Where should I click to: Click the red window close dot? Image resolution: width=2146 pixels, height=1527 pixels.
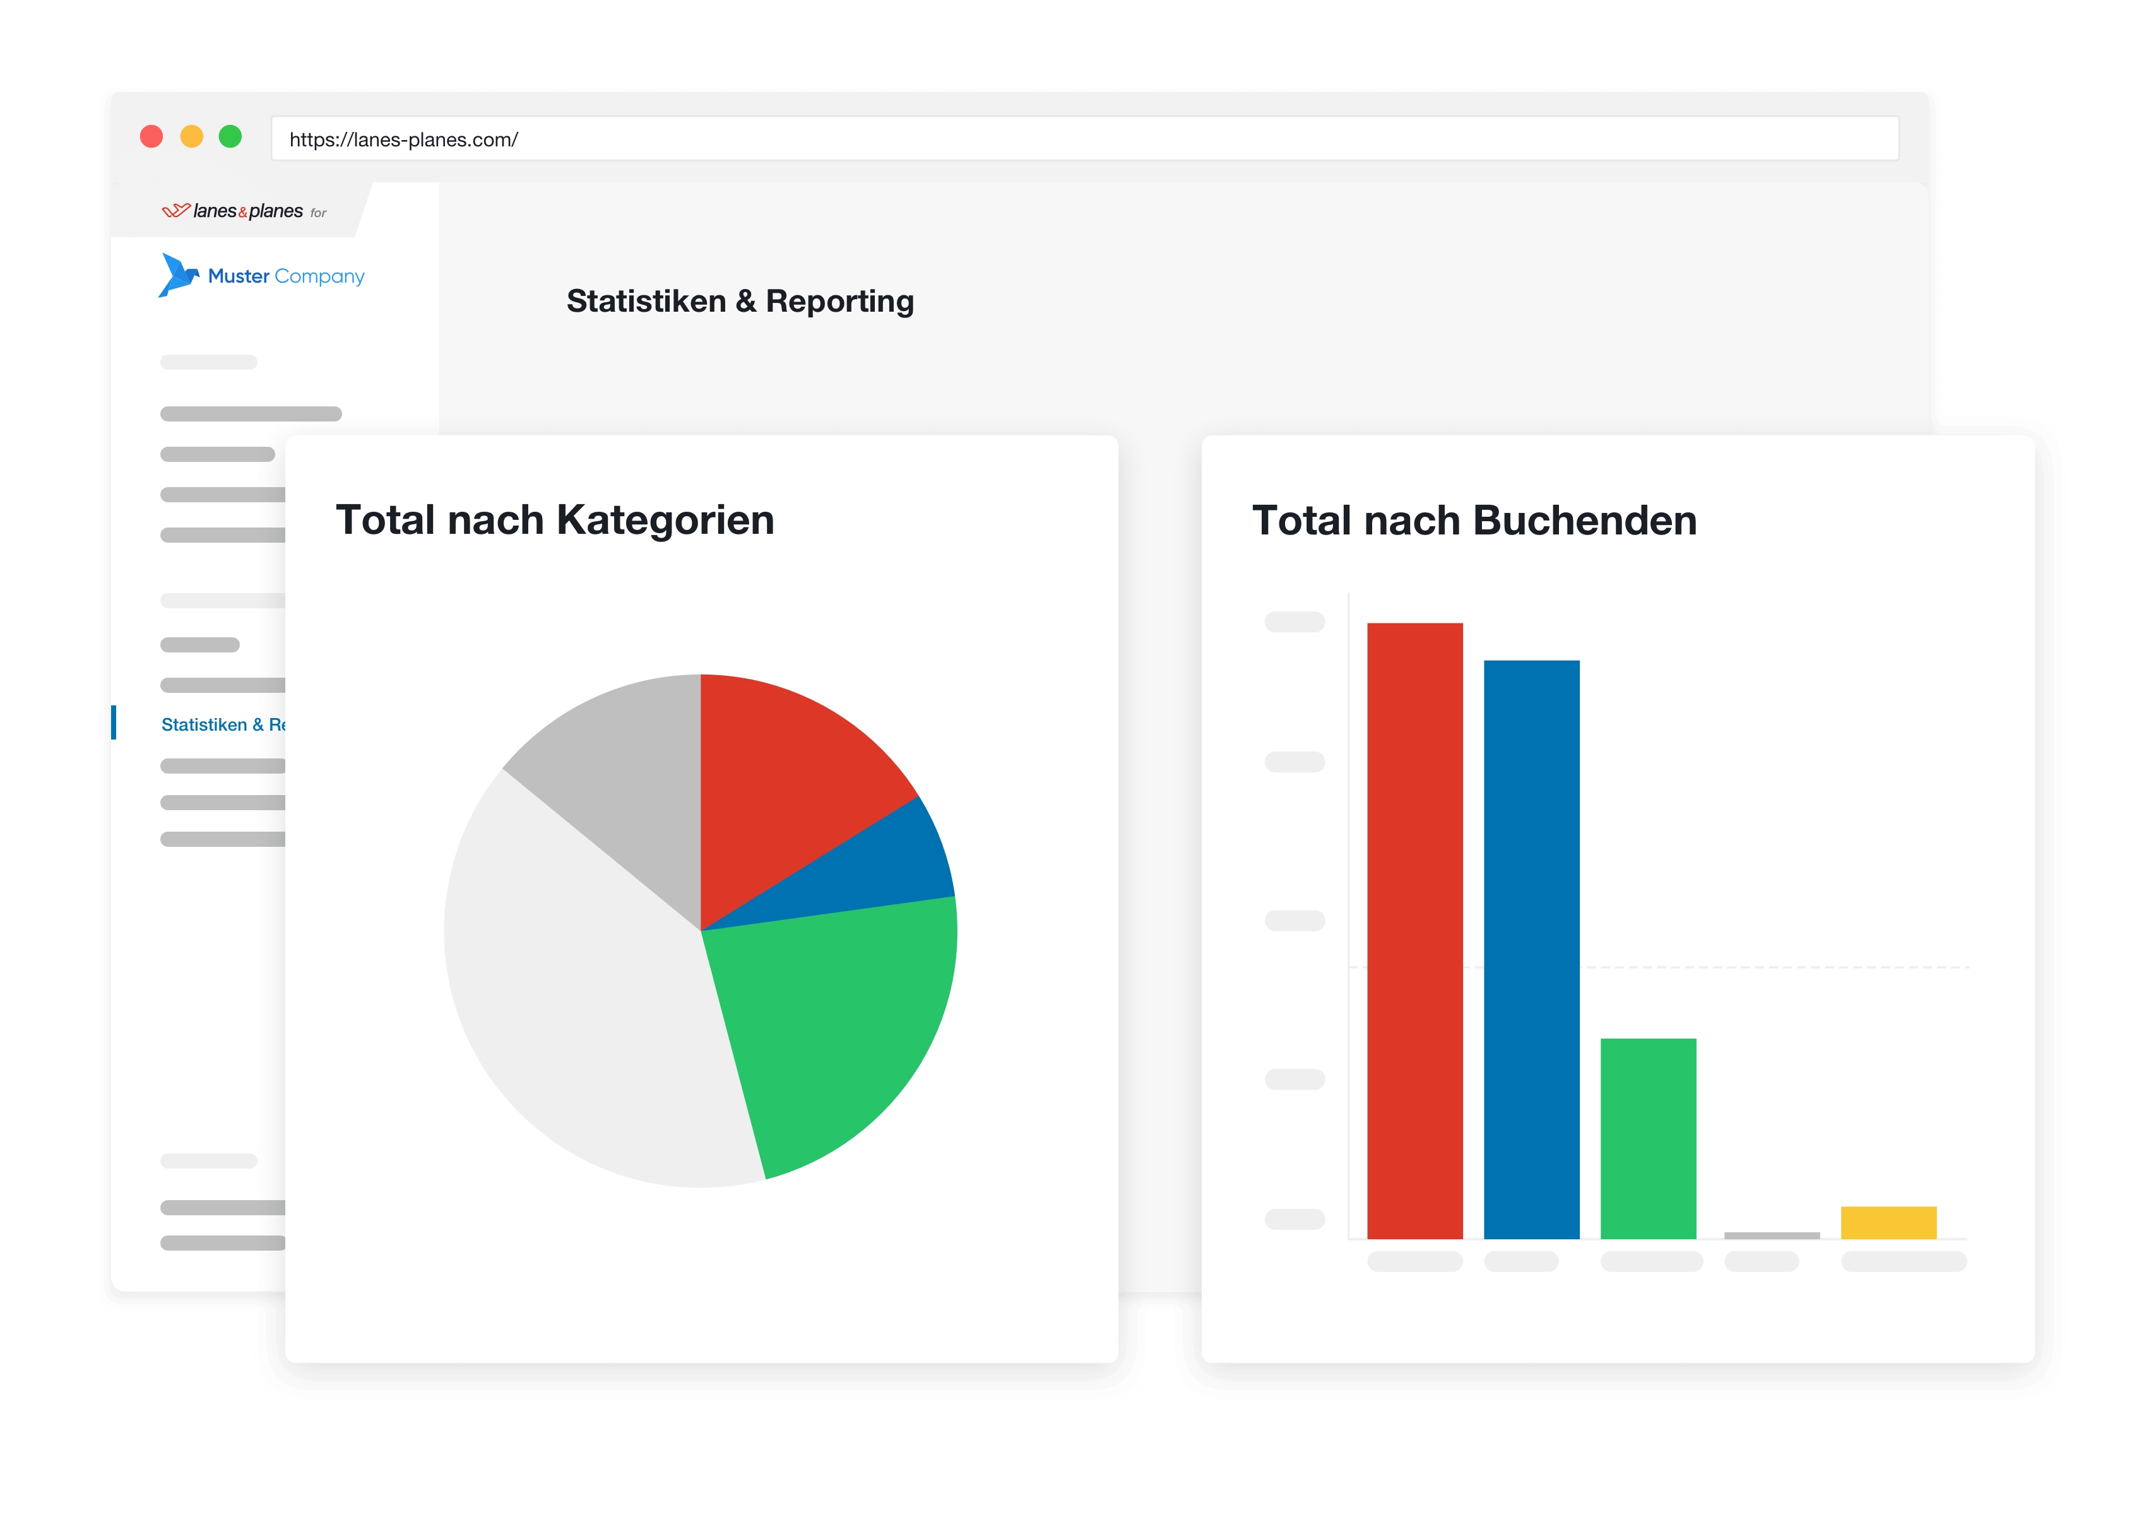tap(151, 138)
